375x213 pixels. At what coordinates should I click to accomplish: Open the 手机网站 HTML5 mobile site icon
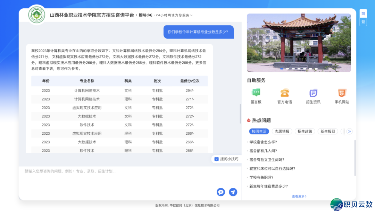click(x=342, y=93)
